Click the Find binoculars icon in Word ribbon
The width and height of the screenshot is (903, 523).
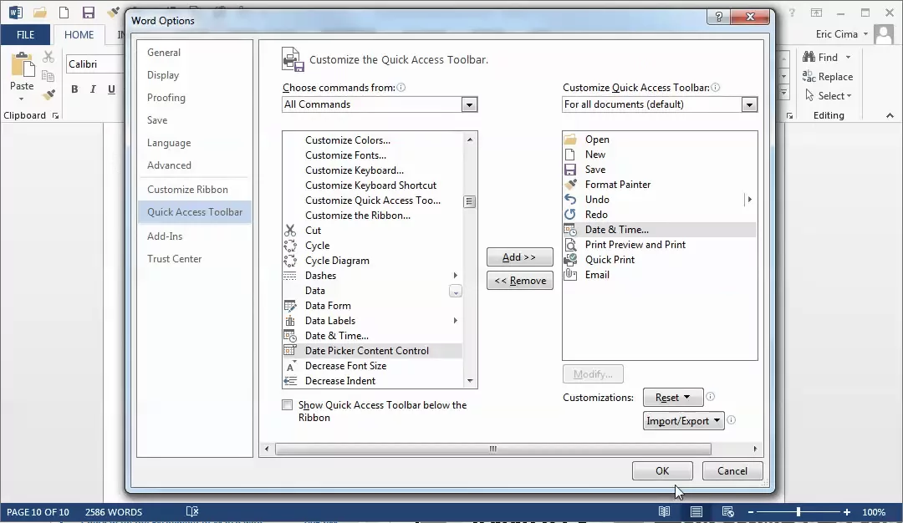(x=809, y=57)
